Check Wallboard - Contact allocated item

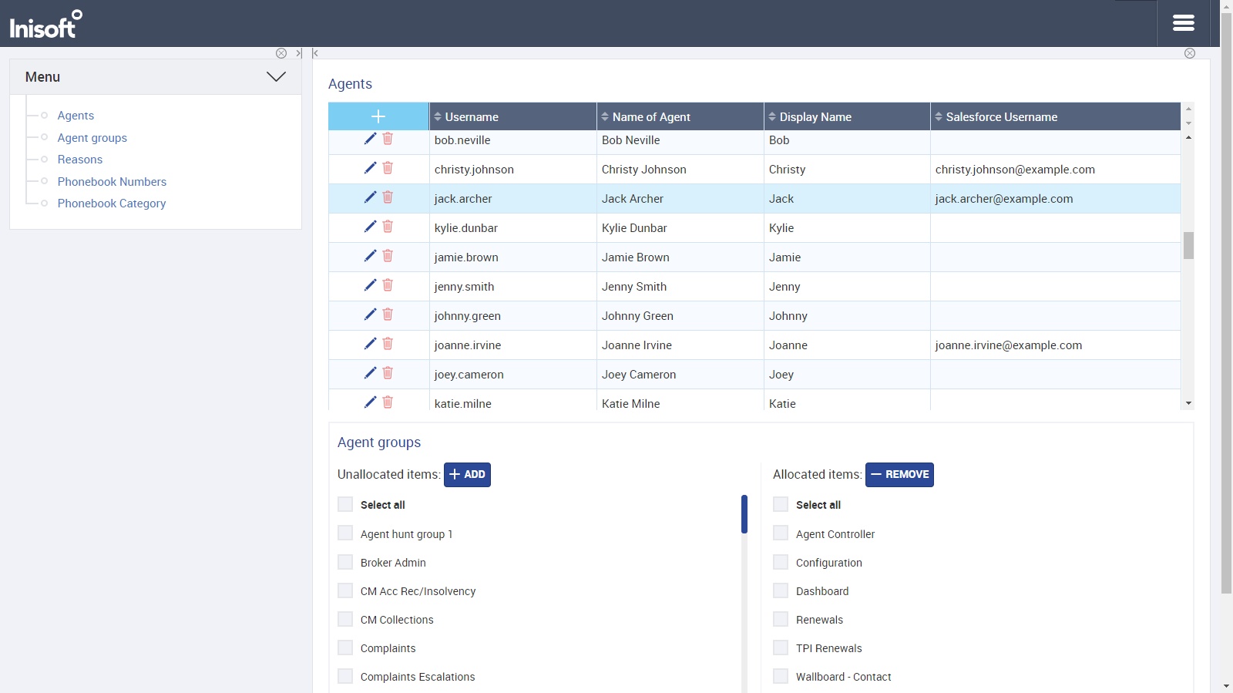pos(781,676)
